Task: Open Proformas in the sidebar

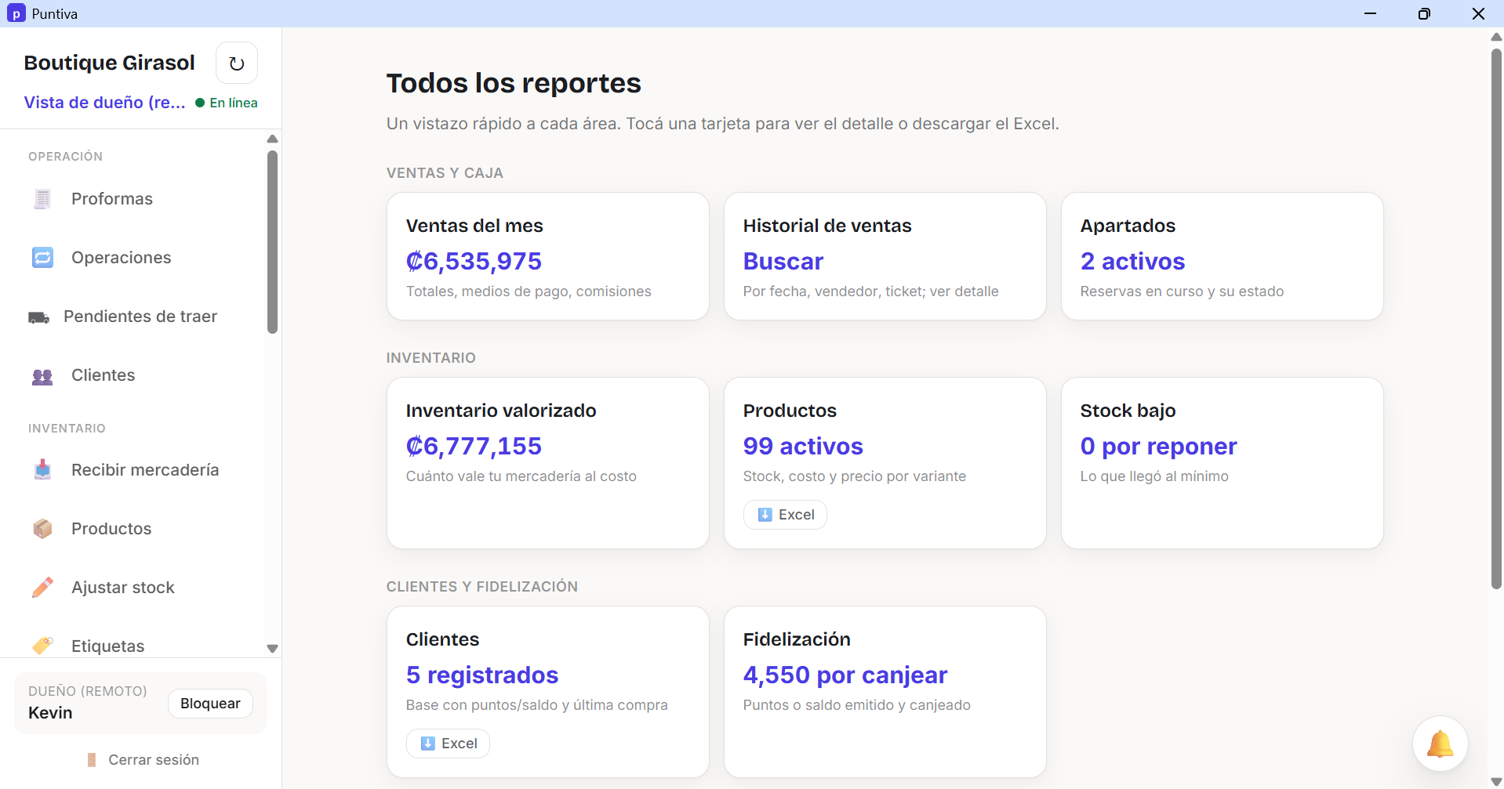Action: coord(133,199)
